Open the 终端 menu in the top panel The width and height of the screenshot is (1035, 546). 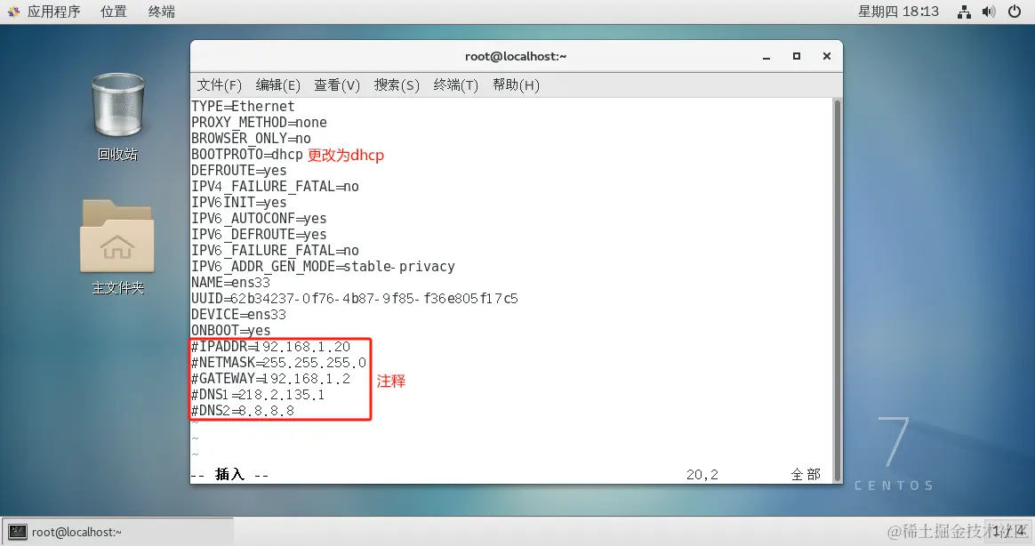[162, 12]
